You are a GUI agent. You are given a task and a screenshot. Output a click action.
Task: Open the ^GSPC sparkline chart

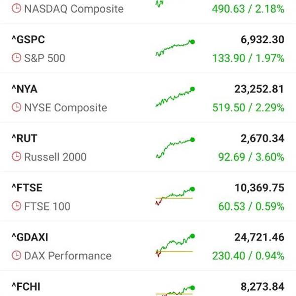click(175, 49)
